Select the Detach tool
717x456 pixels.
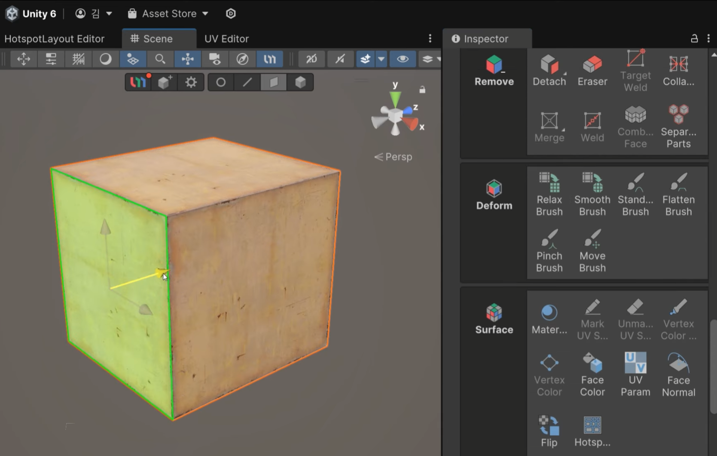click(x=549, y=70)
